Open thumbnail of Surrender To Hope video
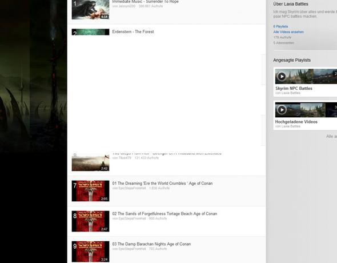Image resolution: width=337 pixels, height=263 pixels. coord(90,10)
